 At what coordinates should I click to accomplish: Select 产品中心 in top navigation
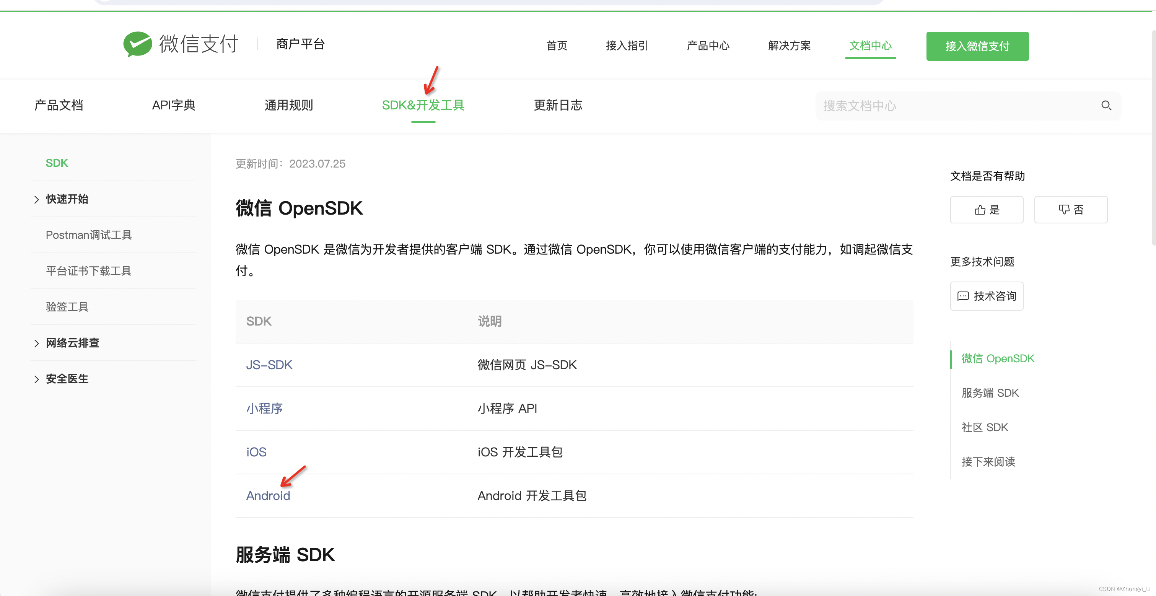coord(708,46)
